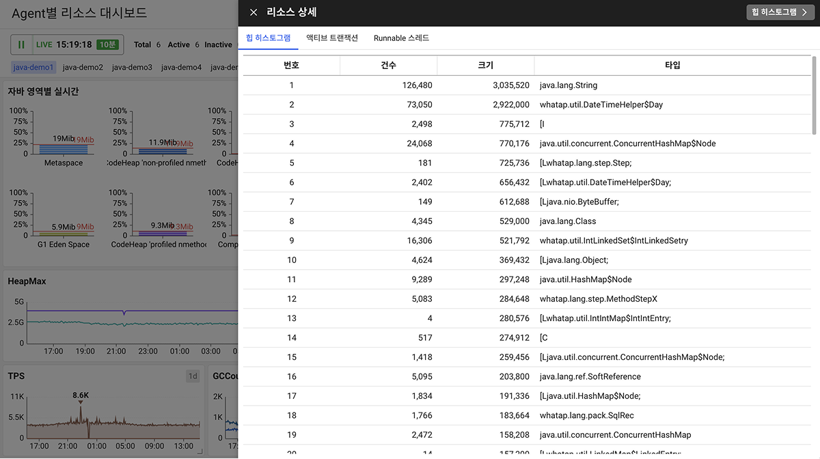Click the size value 203,800
The image size is (820, 459).
coord(515,376)
